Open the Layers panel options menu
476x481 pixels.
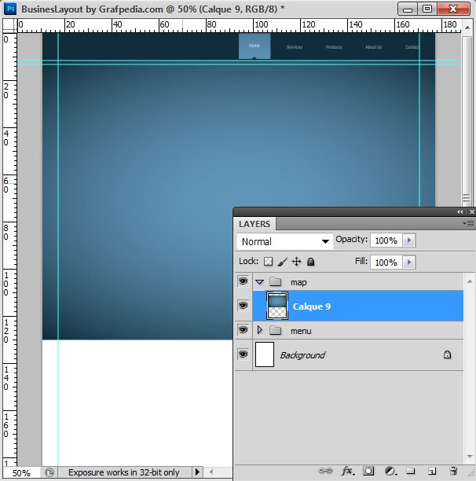click(469, 224)
